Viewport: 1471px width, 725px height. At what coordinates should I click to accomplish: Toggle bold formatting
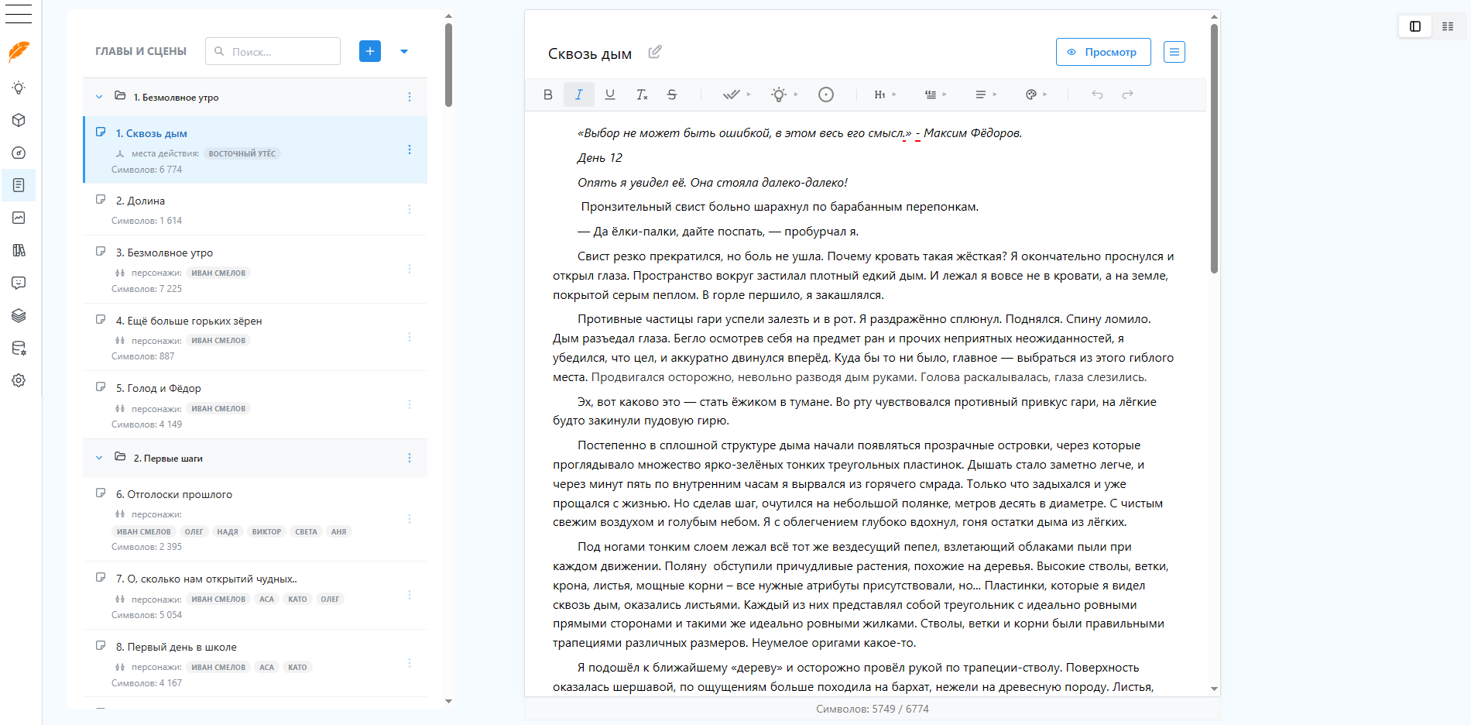[x=548, y=94]
